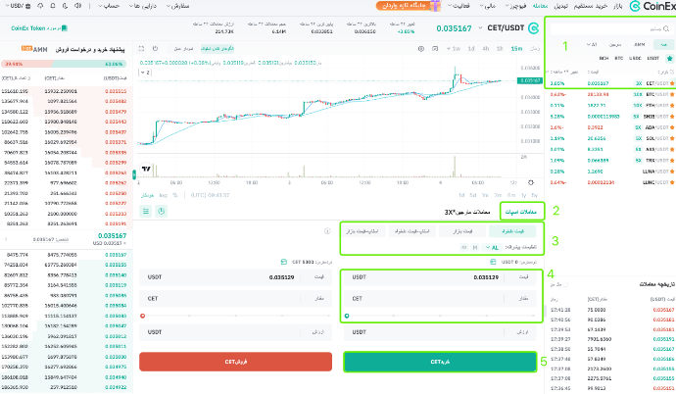Expand the 1w timeframe dropdown arrow
676x394 pixels.
pos(449,49)
